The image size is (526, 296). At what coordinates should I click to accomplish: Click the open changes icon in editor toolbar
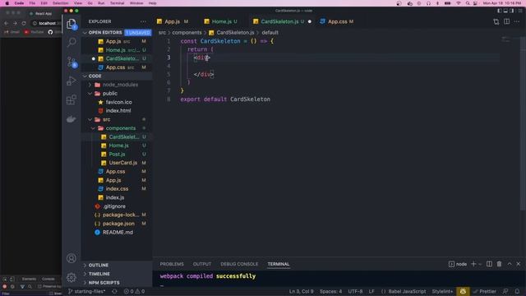(x=496, y=22)
